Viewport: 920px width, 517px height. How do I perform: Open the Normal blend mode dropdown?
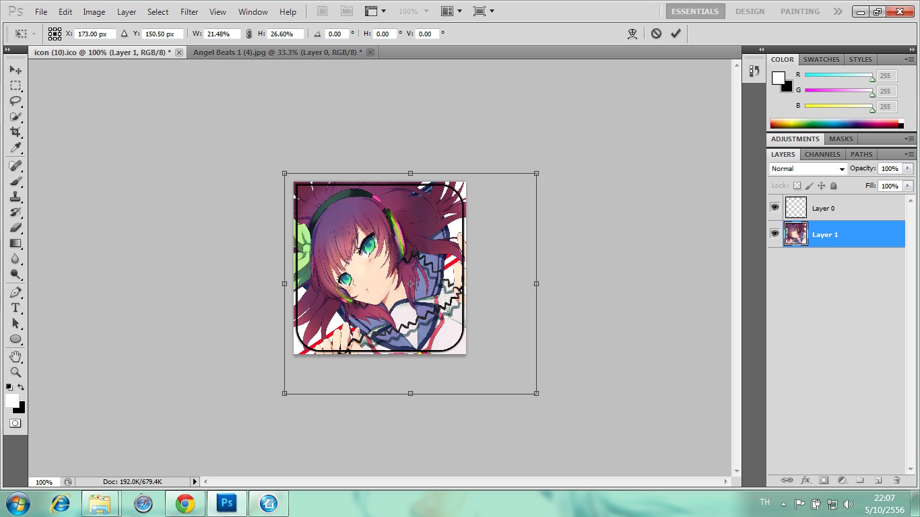pos(808,169)
